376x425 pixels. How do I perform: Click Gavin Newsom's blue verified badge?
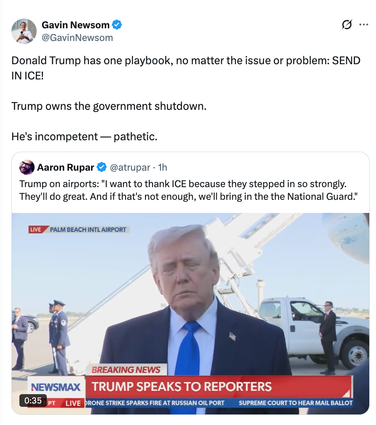[x=117, y=25]
